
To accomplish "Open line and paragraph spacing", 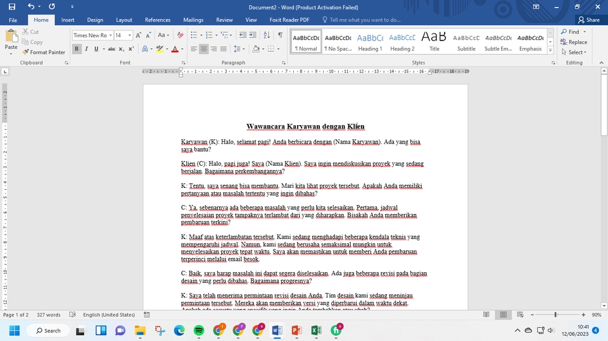I will 239,49.
